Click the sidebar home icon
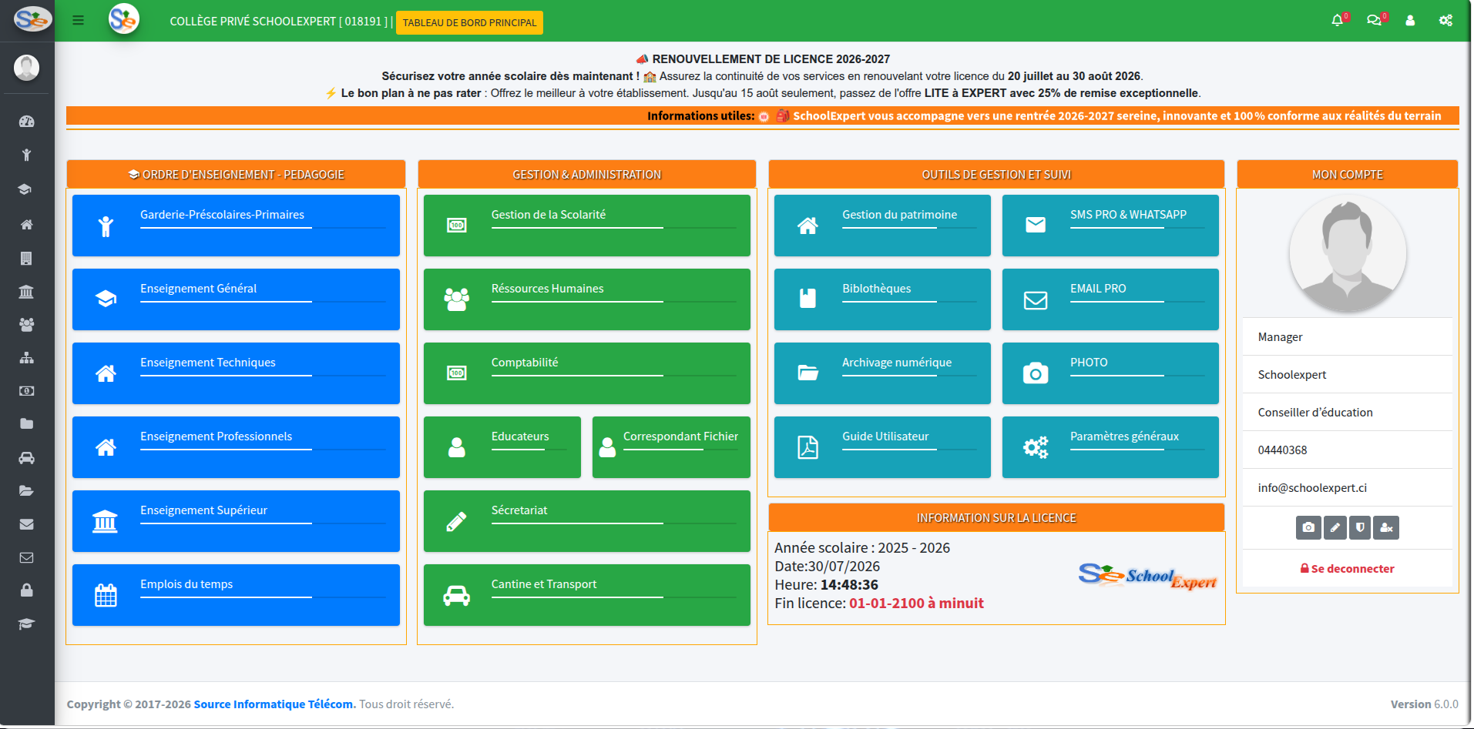 26,225
